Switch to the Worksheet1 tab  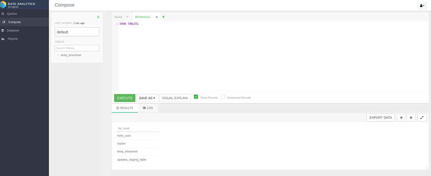point(143,17)
